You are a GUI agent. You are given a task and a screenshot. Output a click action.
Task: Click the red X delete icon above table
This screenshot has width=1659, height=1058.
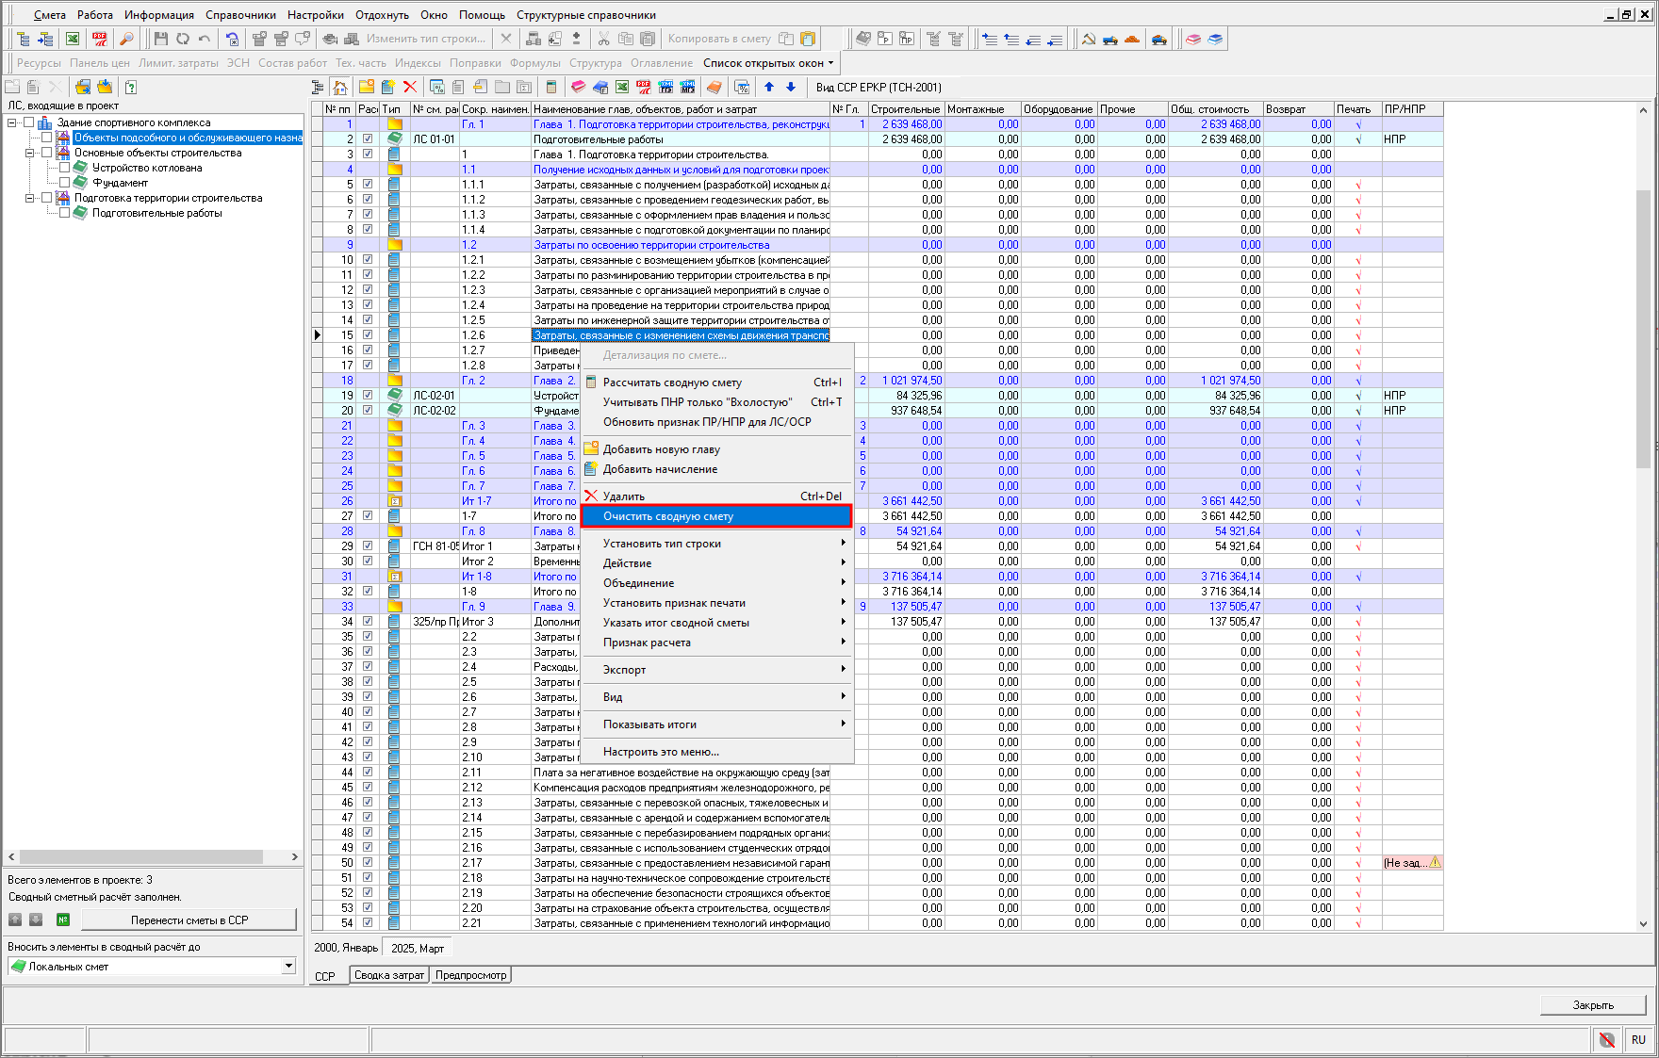click(x=410, y=87)
